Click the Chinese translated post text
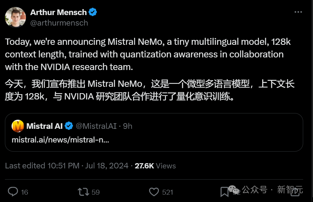This screenshot has height=202, width=313. click(x=149, y=90)
